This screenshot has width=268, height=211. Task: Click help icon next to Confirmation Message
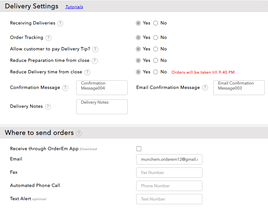click(65, 88)
